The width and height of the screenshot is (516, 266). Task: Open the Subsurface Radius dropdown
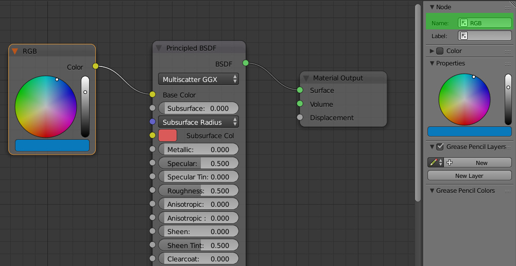click(198, 122)
